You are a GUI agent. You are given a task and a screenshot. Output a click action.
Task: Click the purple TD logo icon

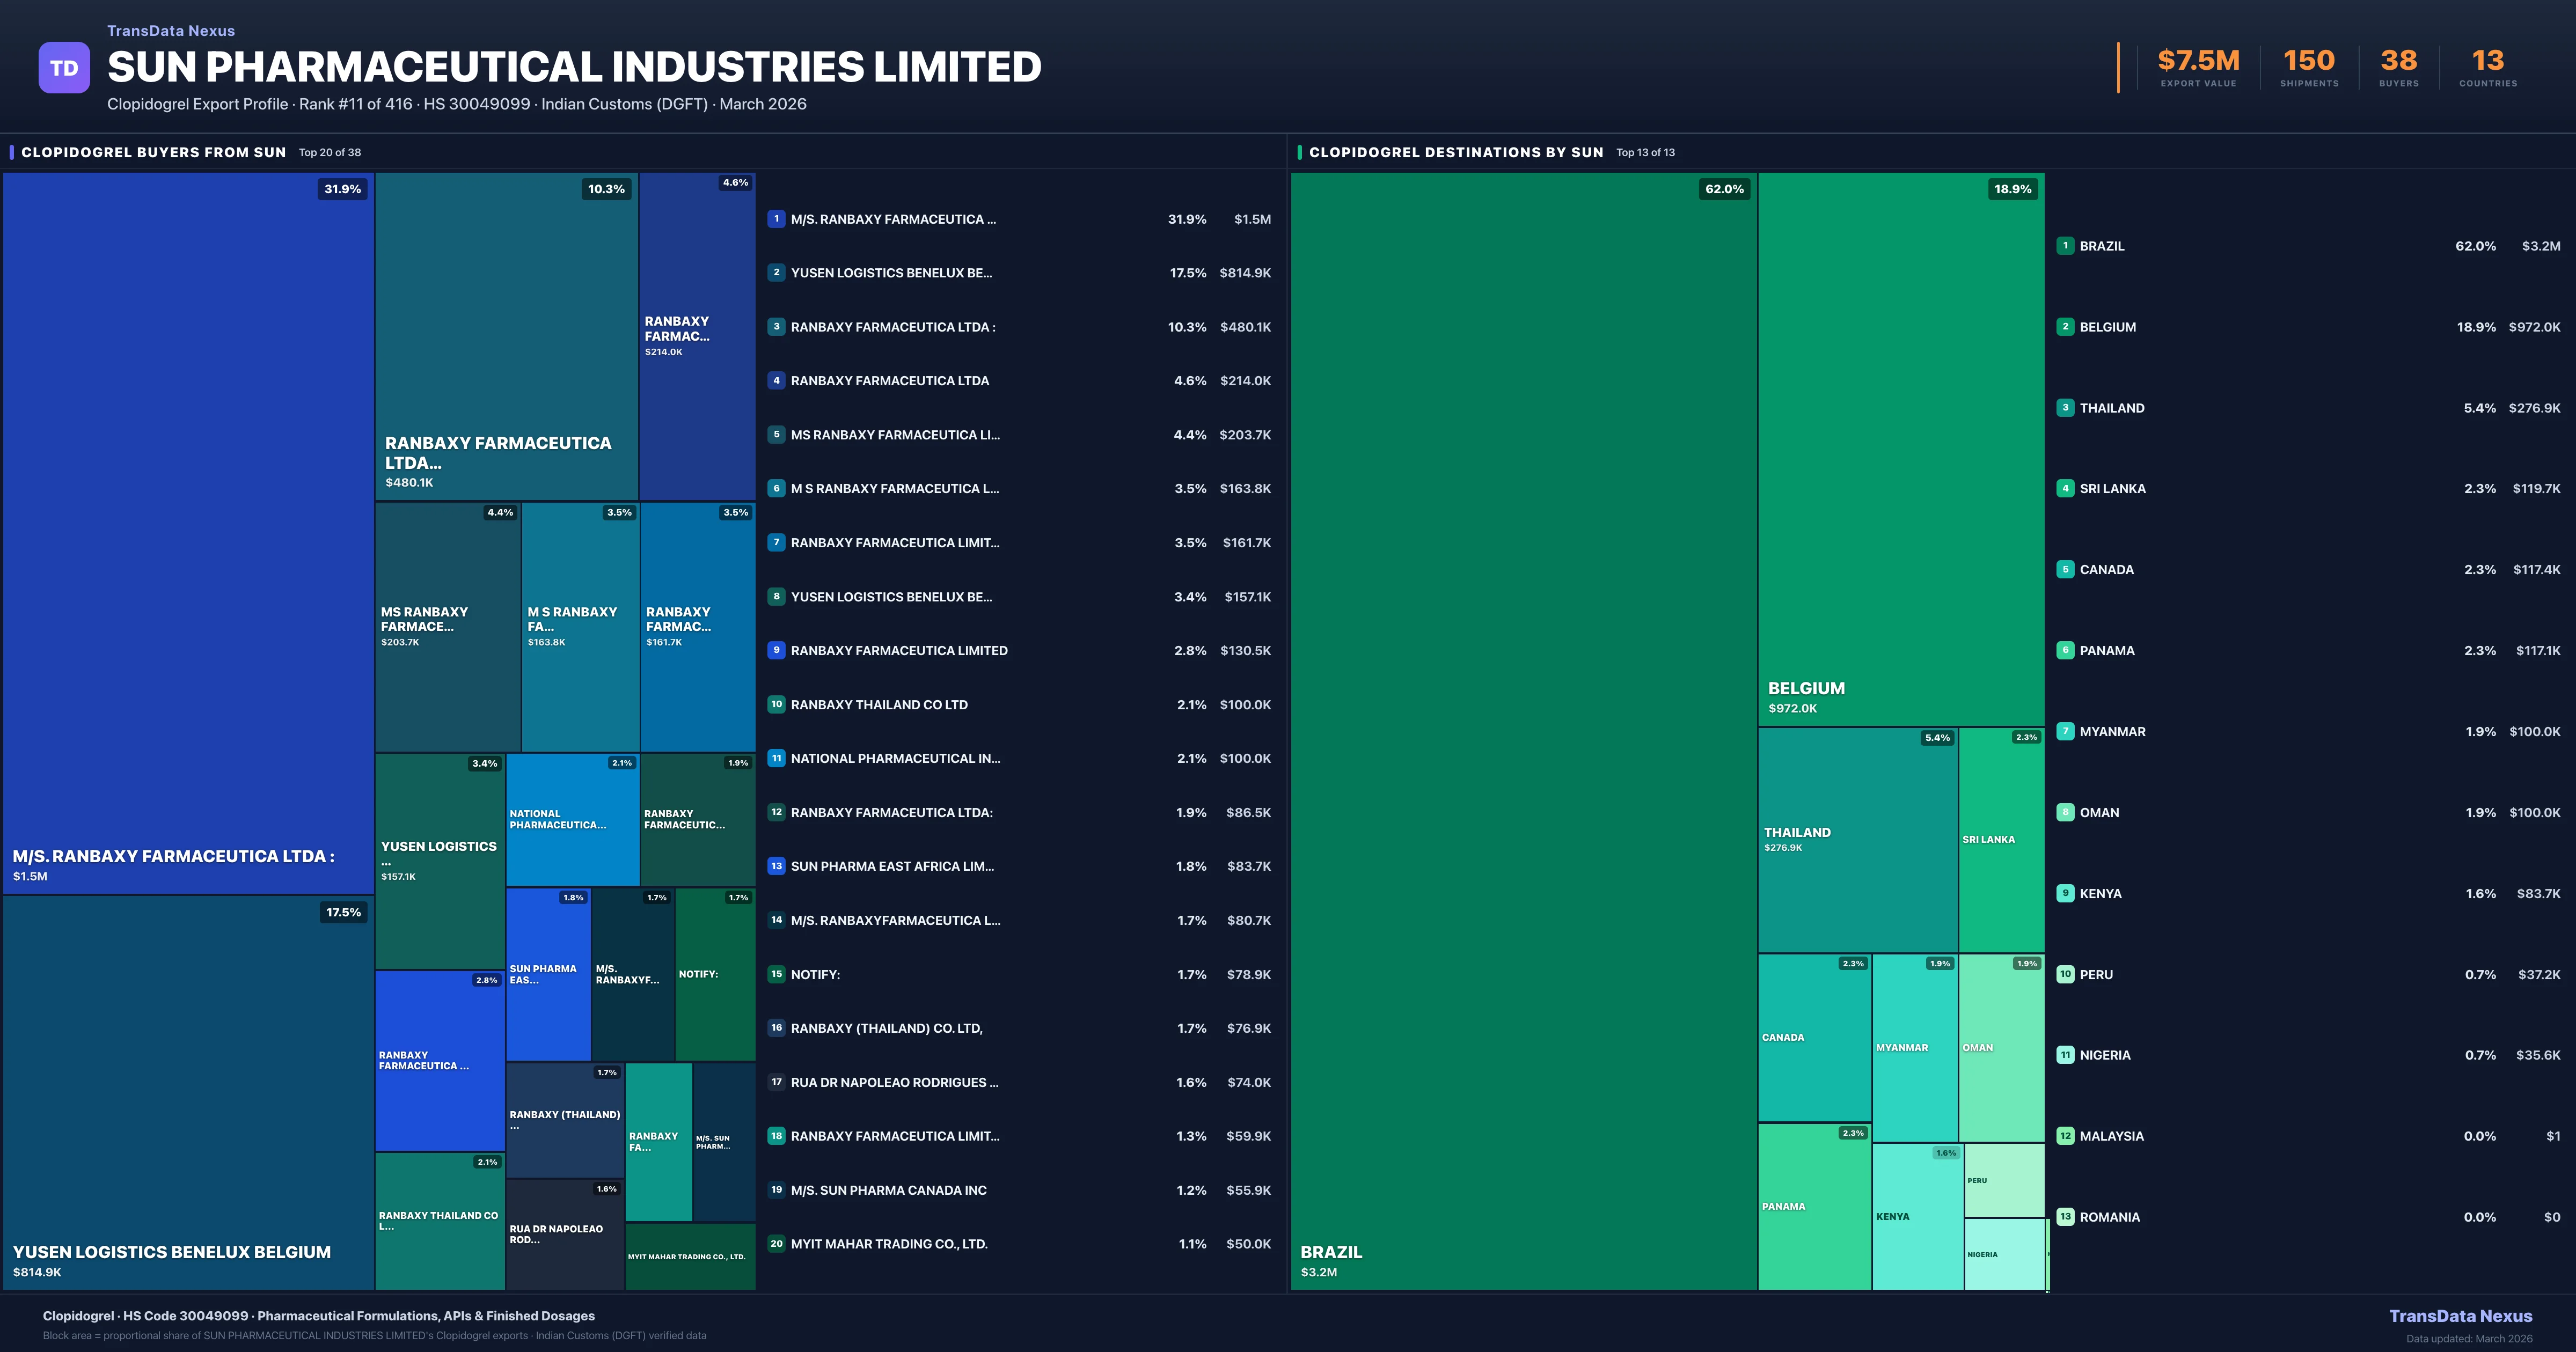[64, 68]
